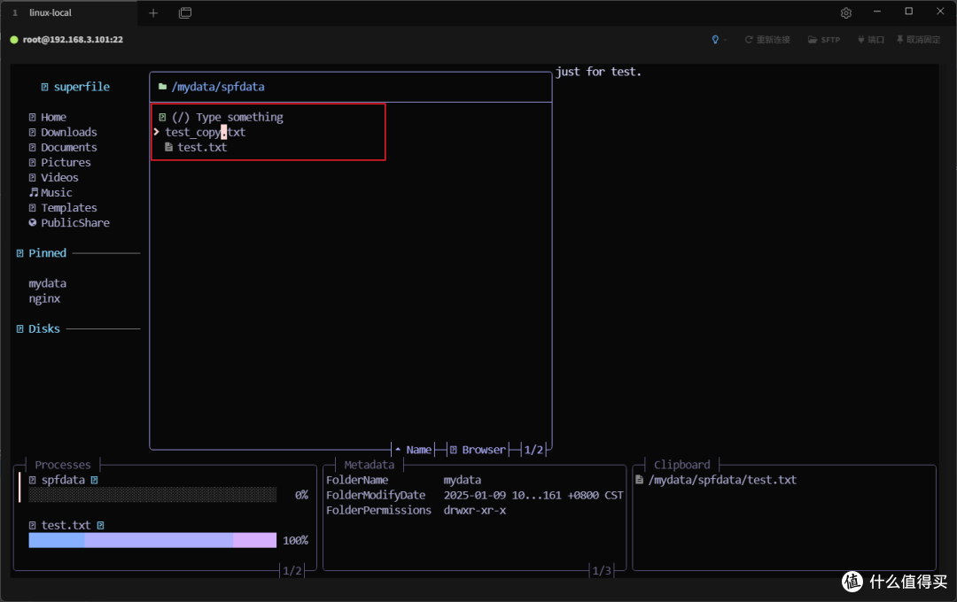Click the preview text just for test.
Screen dimensions: 957x602
coord(598,72)
